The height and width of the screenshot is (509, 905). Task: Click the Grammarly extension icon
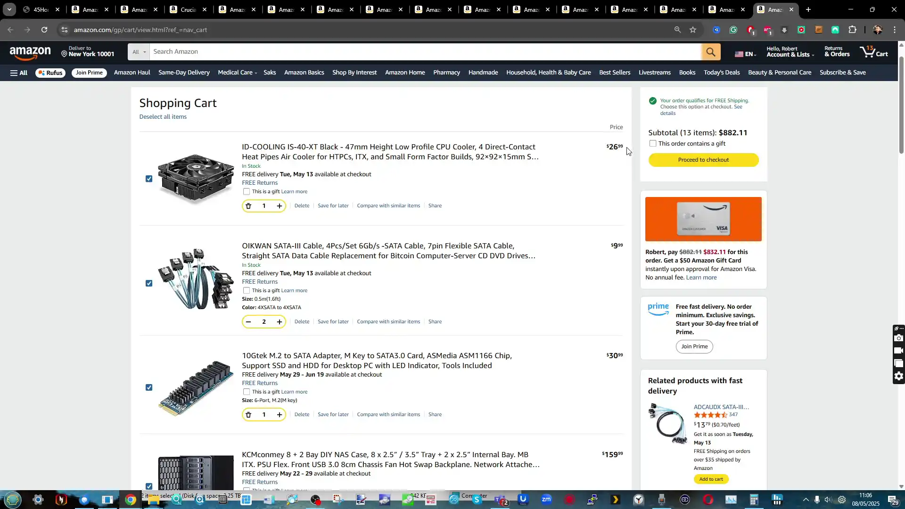733,30
